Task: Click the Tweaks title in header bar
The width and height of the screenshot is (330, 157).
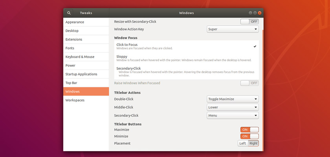Action: [86, 13]
